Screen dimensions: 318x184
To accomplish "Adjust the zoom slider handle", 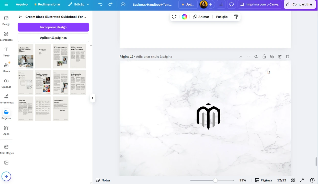I will (215, 180).
